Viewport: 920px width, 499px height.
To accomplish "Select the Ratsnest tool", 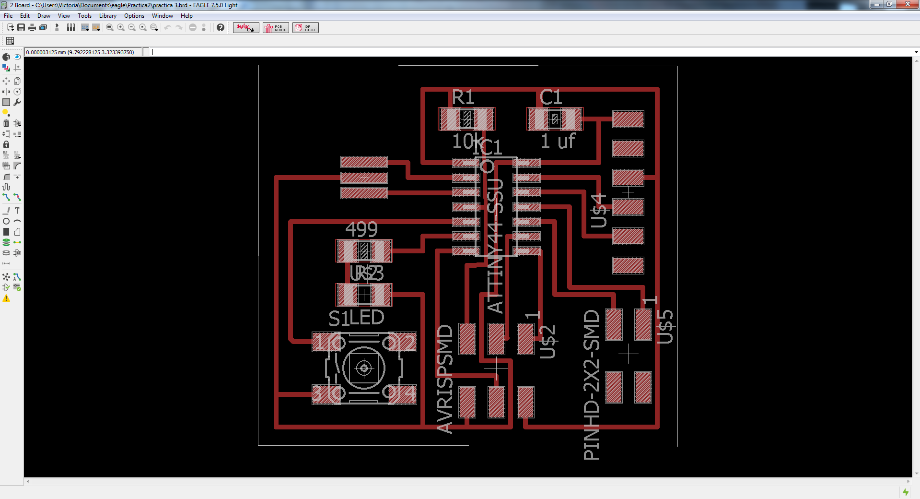I will click(6, 277).
